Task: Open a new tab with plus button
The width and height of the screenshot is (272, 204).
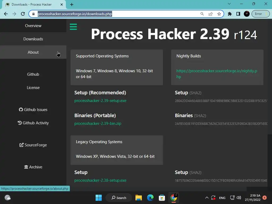Action: 72,5
